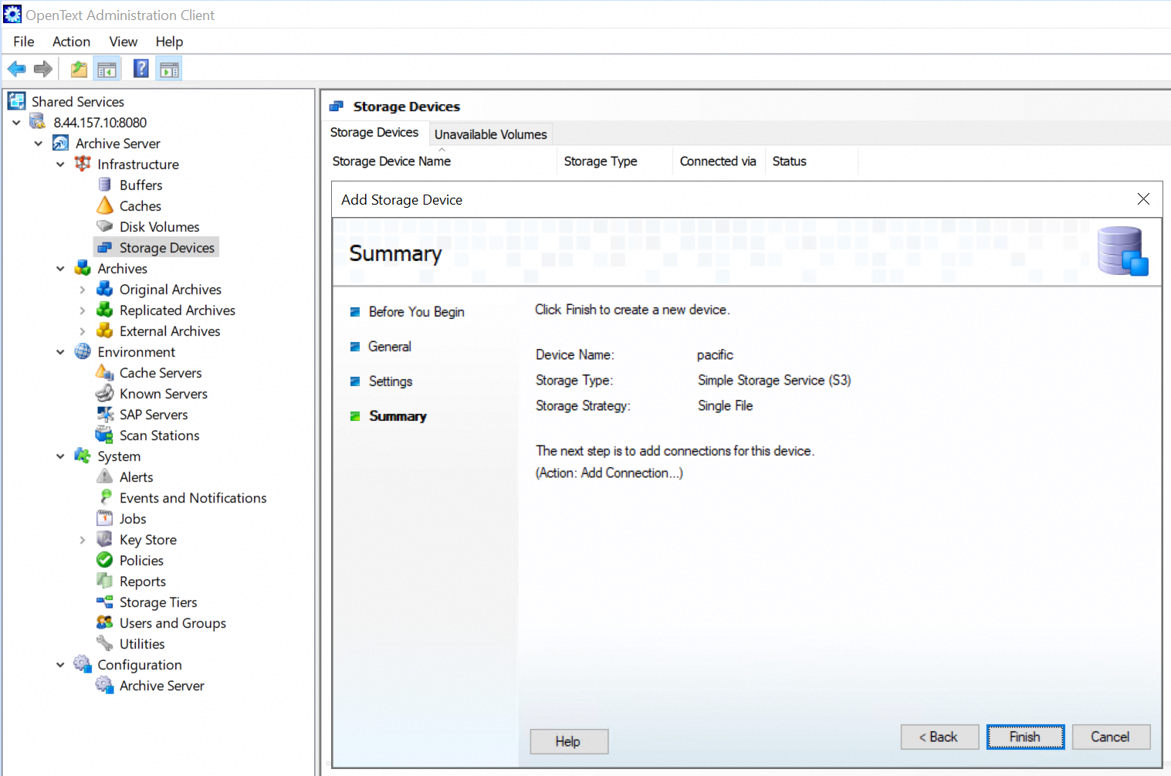Collapse the Environment tree node
This screenshot has height=776, width=1171.
click(x=60, y=351)
